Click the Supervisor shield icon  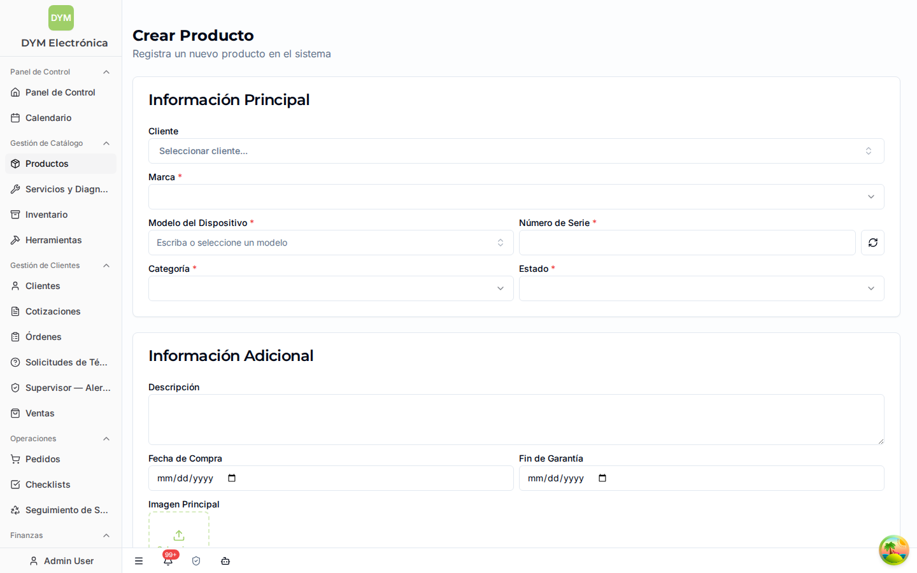(15, 388)
